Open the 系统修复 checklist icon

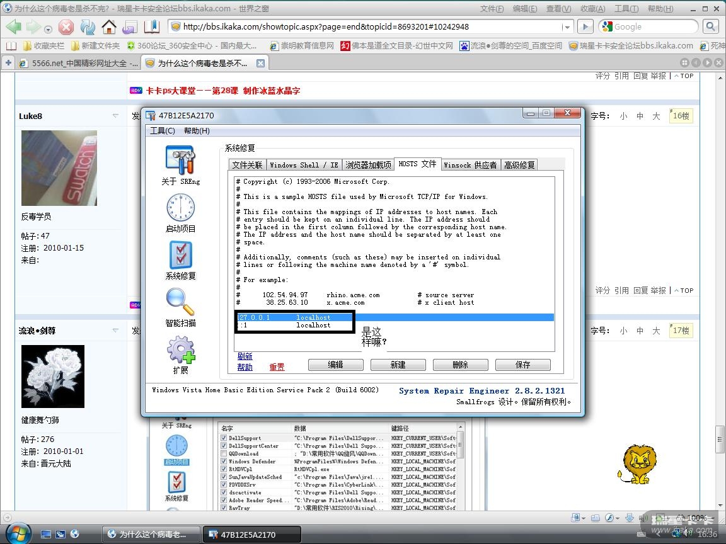pos(180,255)
